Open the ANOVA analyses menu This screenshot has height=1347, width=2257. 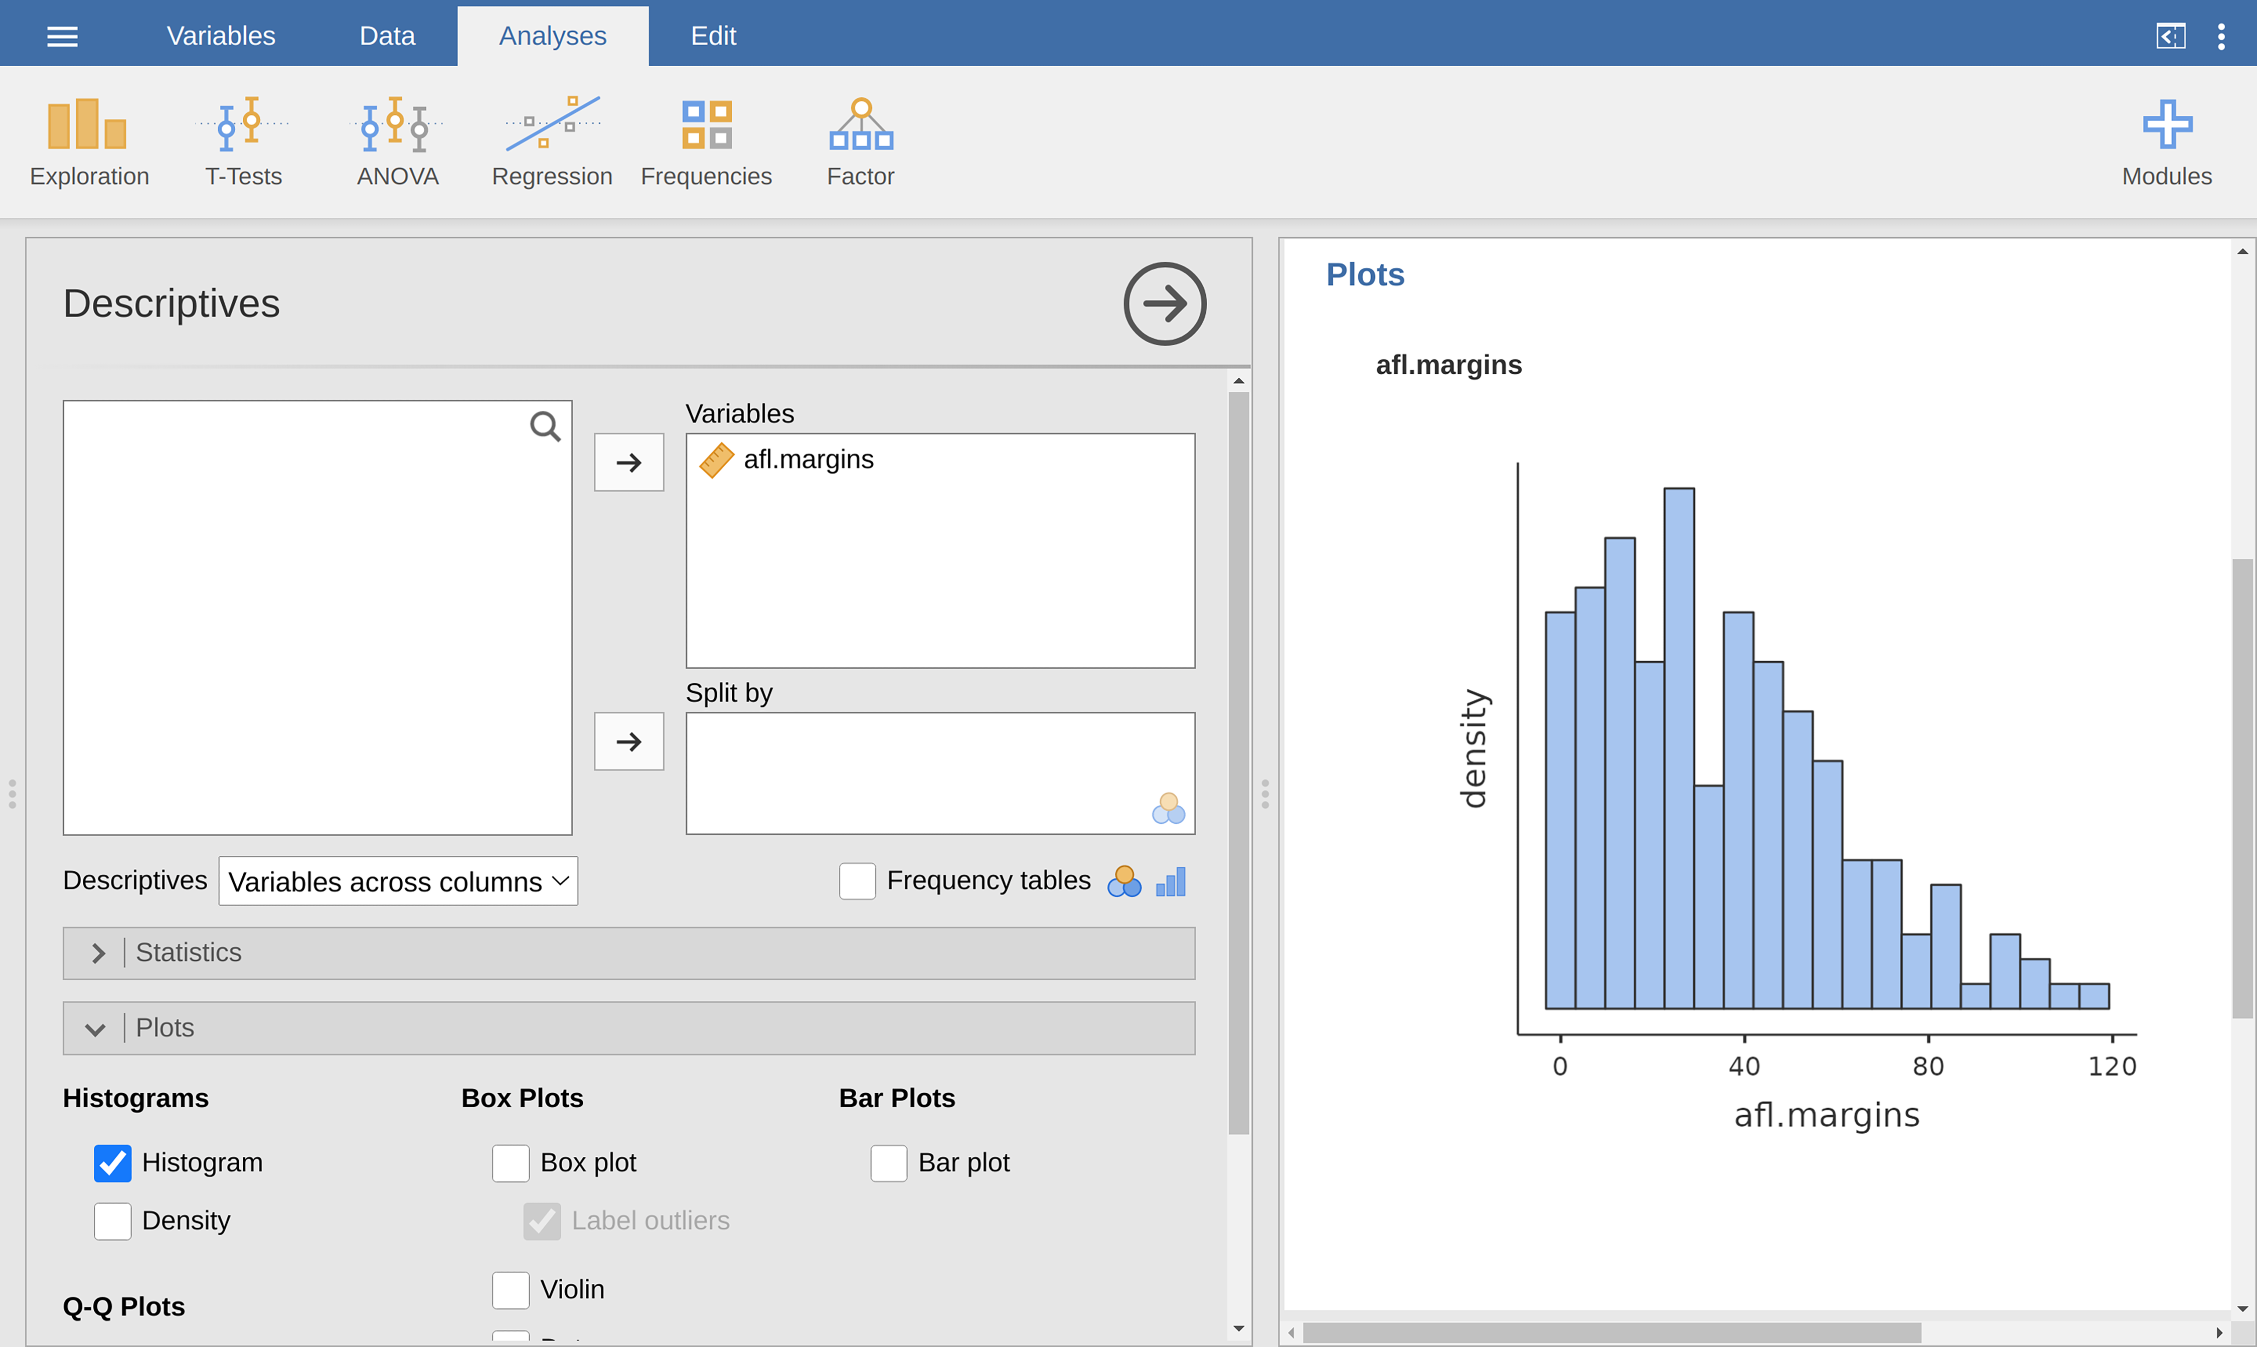398,142
